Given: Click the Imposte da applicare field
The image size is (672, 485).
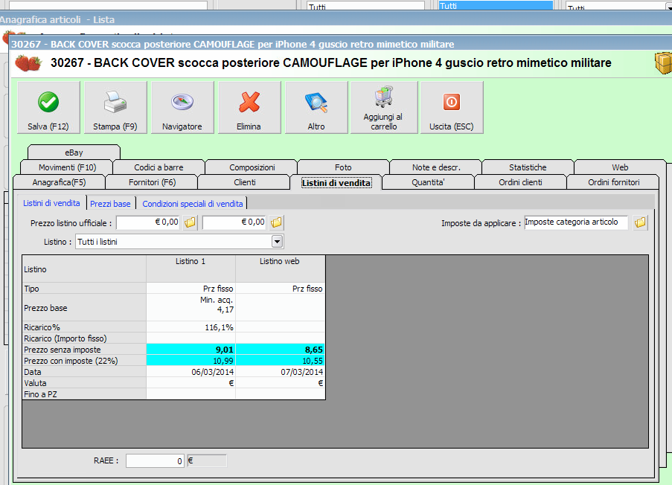Looking at the screenshot, I should point(576,222).
